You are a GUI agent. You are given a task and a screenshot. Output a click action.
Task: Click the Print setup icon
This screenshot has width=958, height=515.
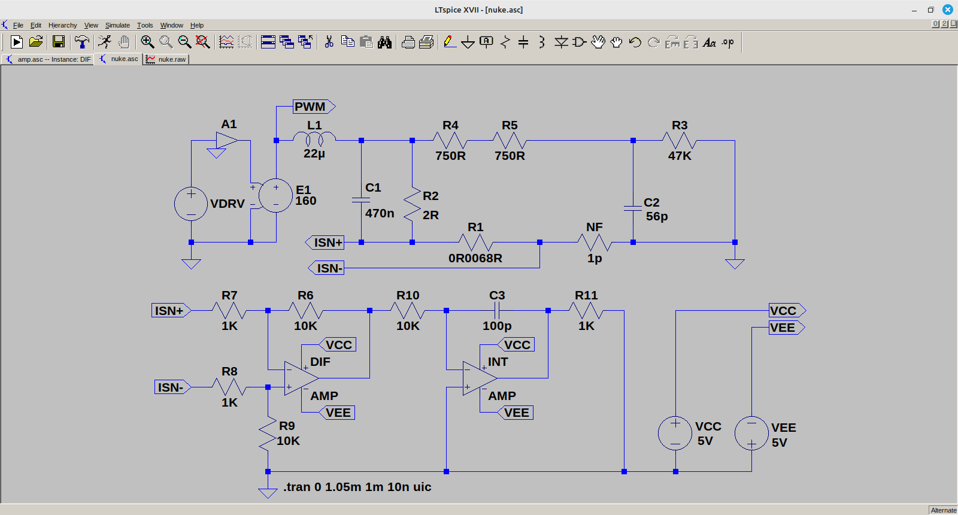tap(408, 42)
